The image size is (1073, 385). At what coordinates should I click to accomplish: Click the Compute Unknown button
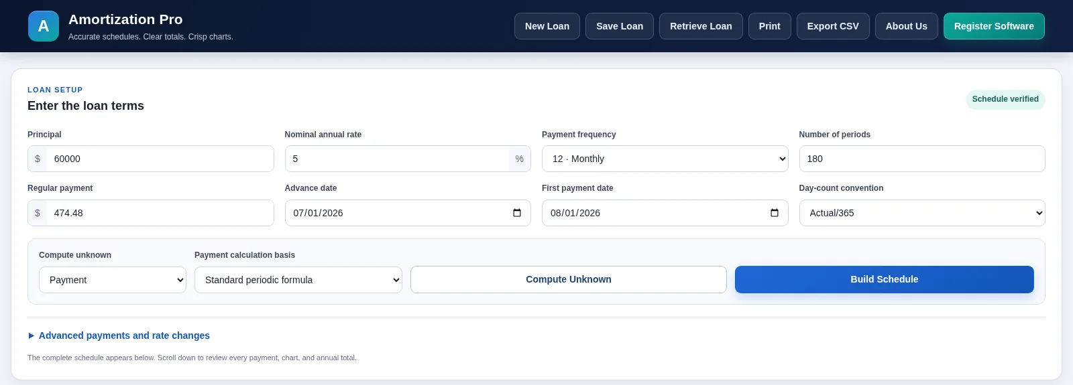(569, 279)
